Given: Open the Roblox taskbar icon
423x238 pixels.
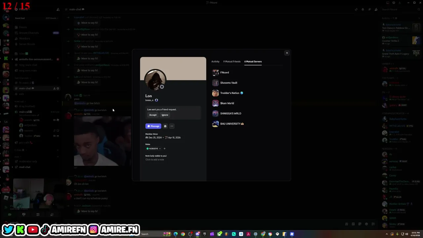Looking at the screenshot, I should click(292, 234).
